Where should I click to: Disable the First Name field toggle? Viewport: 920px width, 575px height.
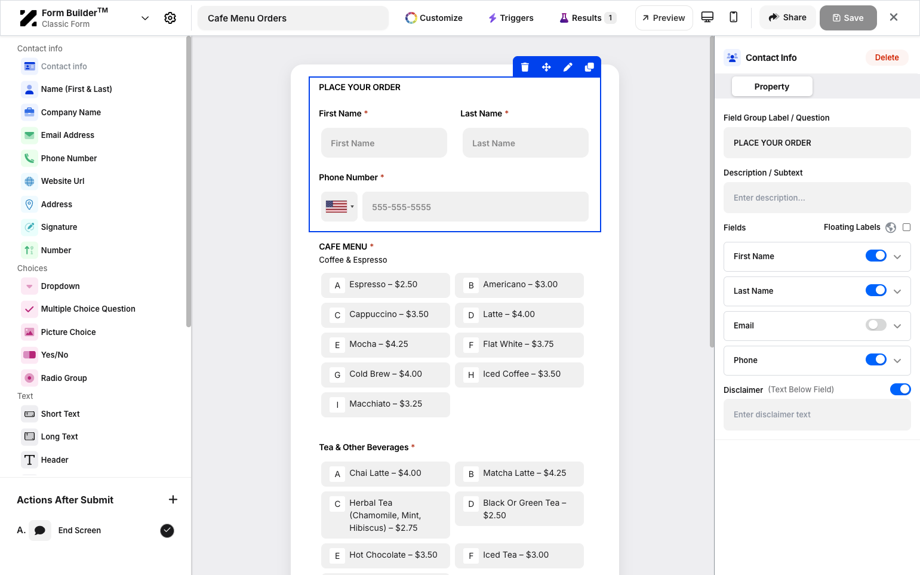point(876,256)
